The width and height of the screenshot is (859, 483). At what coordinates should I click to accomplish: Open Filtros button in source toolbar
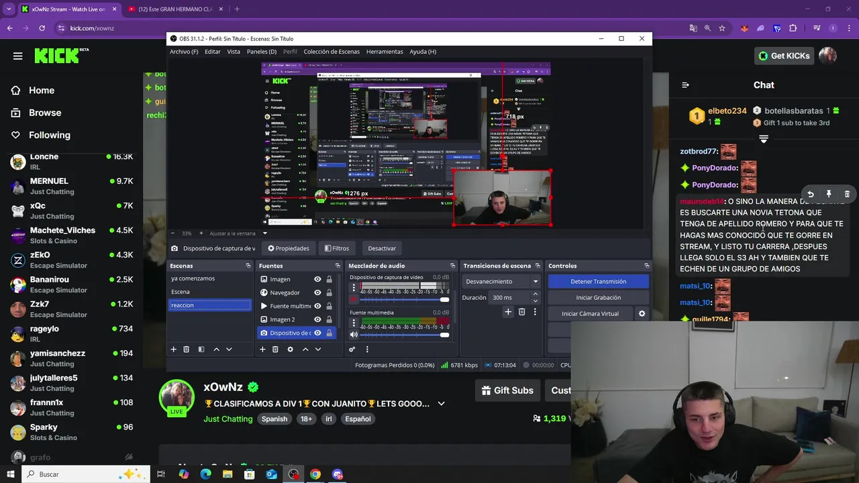[337, 248]
